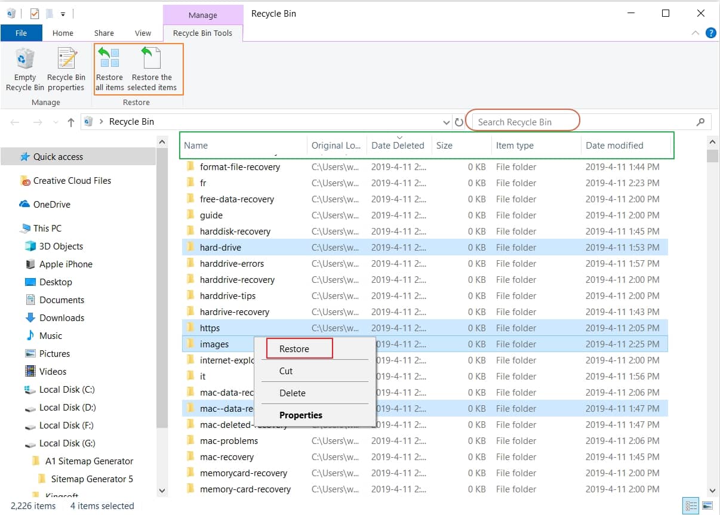Collapse the ribbon with the chevron
Viewport: 720px width, 515px height.
696,33
